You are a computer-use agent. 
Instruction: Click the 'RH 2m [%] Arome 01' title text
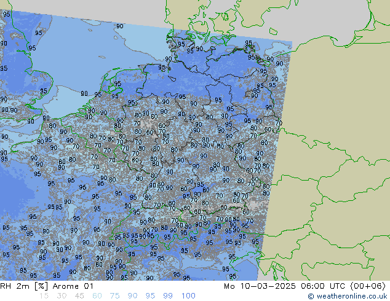click(47, 286)
